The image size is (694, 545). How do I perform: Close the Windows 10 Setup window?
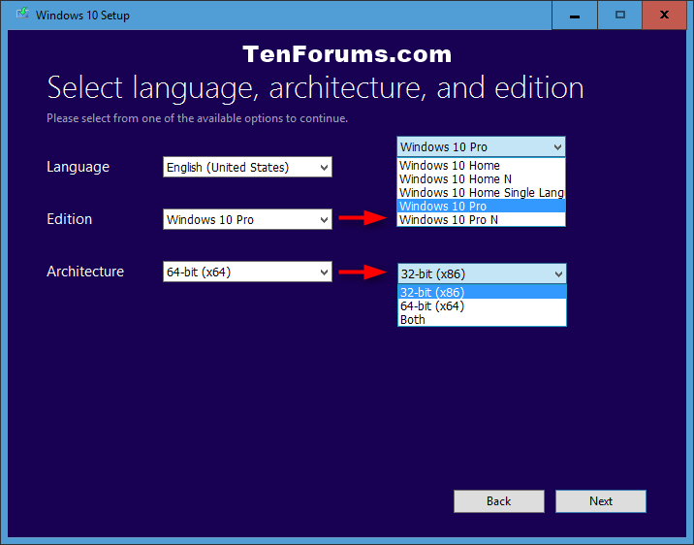[666, 15]
